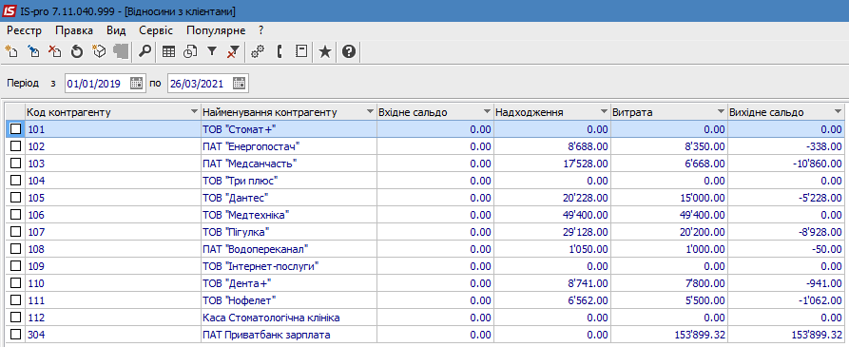Tick checkbox for row 106 Медтехніка
The image size is (849, 347).
click(x=16, y=214)
